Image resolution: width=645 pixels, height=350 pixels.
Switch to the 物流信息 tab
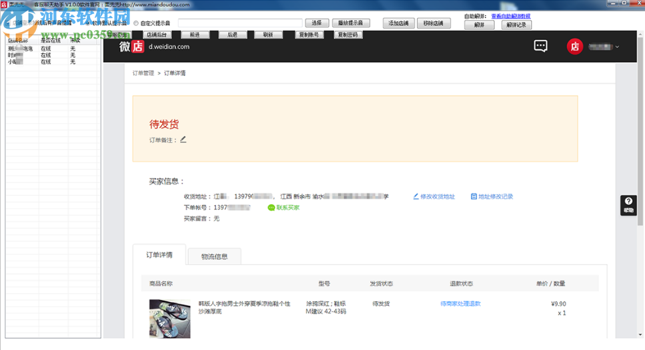coord(214,256)
